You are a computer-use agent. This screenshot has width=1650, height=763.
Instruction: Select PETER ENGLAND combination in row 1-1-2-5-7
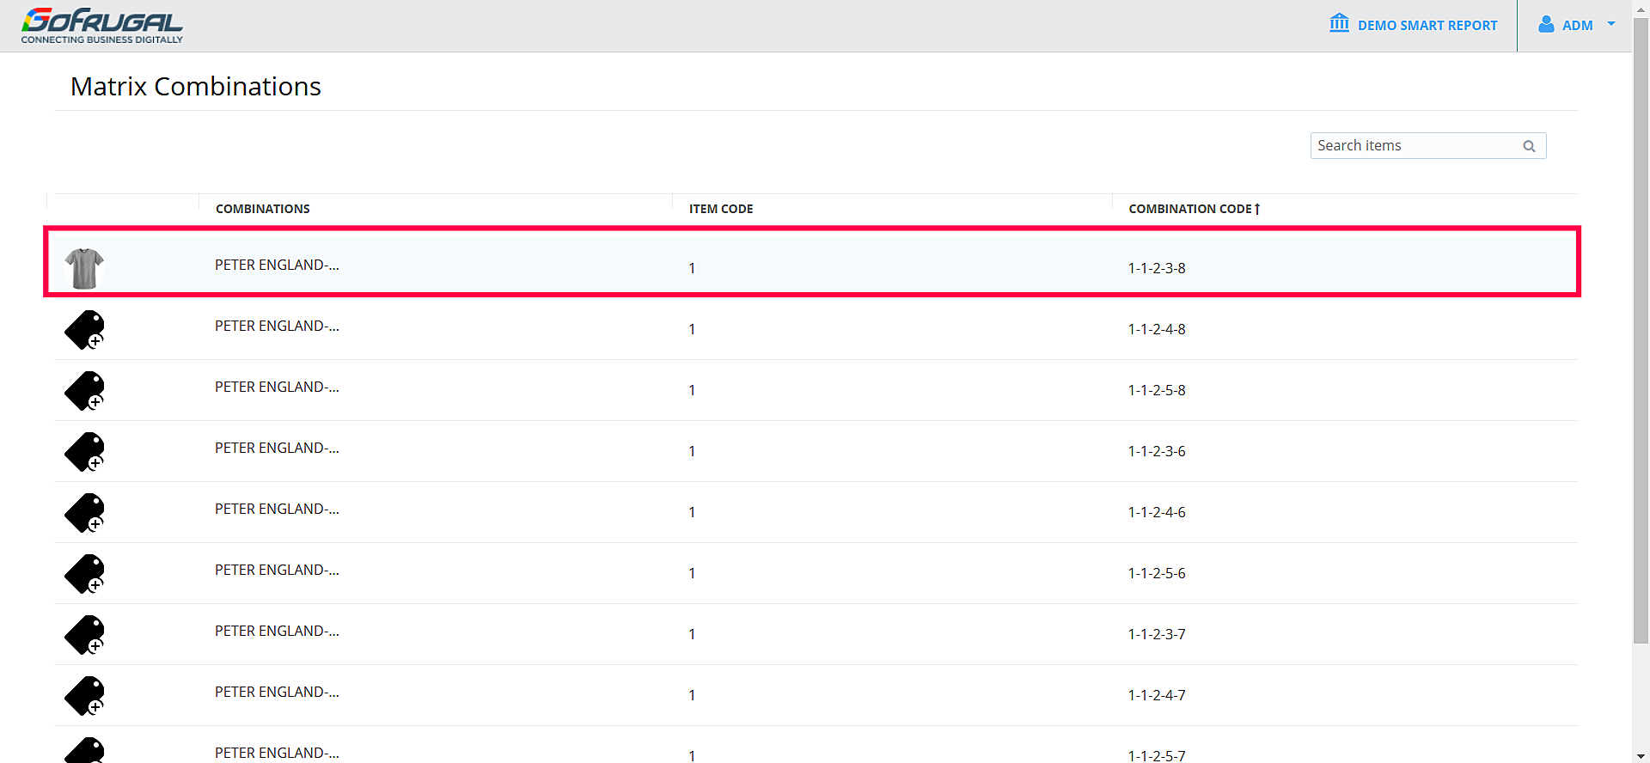[x=277, y=753]
